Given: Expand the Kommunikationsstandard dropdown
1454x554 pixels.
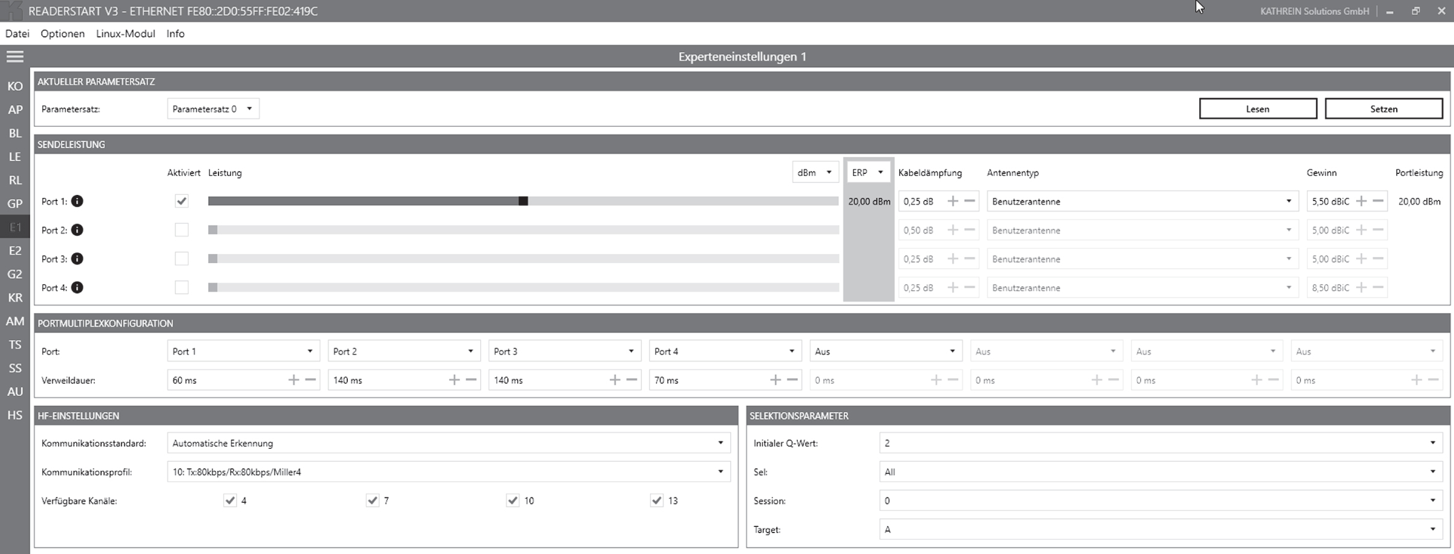Looking at the screenshot, I should 449,443.
